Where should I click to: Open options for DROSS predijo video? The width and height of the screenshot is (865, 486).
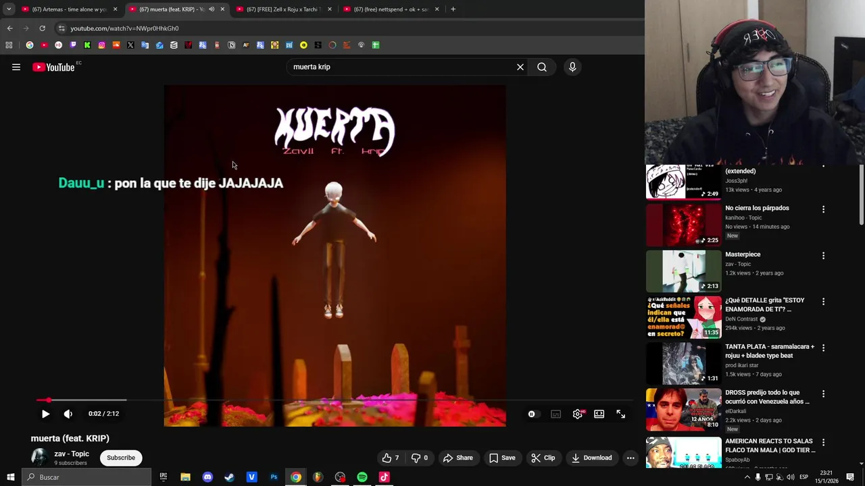coord(823,394)
